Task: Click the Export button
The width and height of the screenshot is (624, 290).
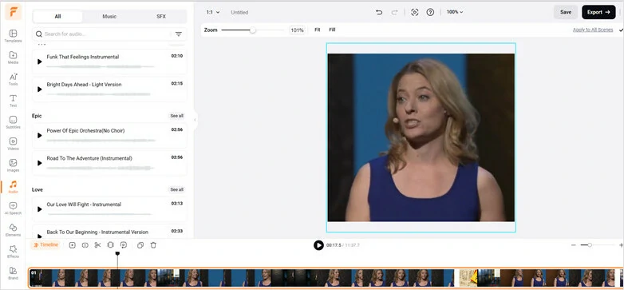Action: (598, 12)
